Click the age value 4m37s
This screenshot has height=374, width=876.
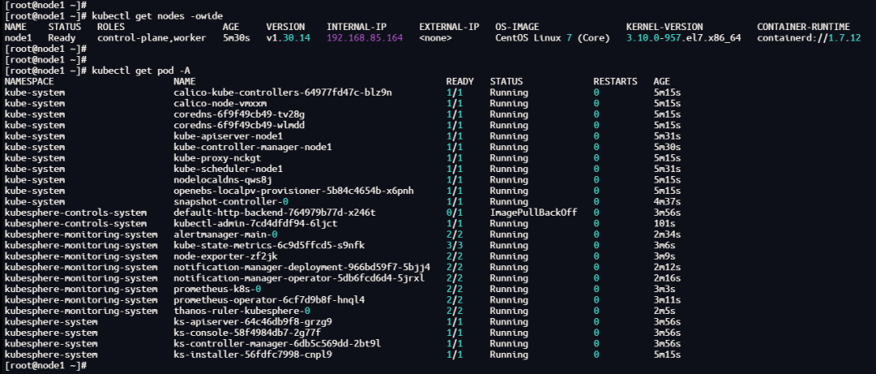click(667, 201)
